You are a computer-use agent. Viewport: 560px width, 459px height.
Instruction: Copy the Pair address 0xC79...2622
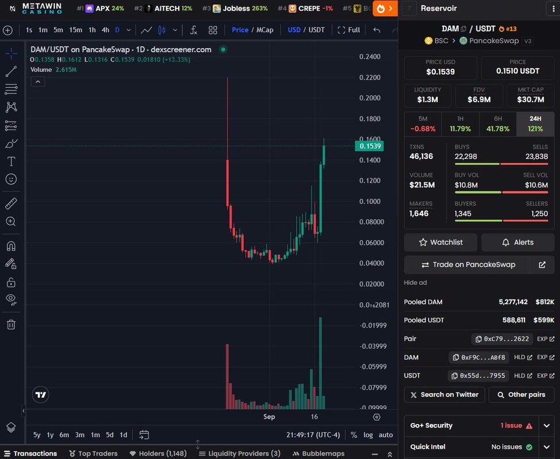coord(502,339)
